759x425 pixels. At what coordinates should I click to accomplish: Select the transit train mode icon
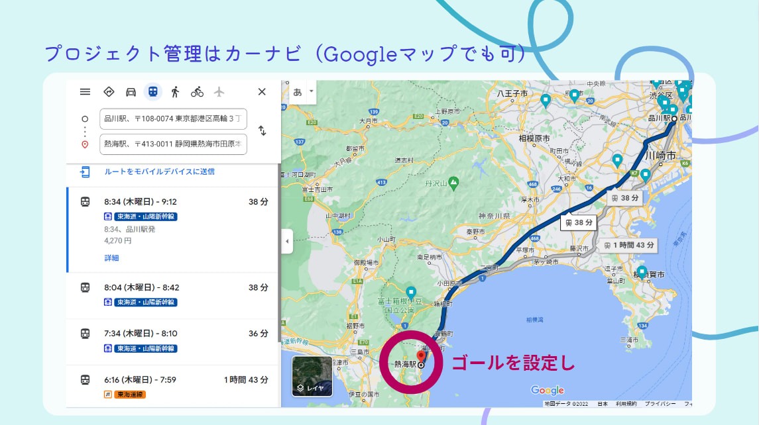pos(153,92)
